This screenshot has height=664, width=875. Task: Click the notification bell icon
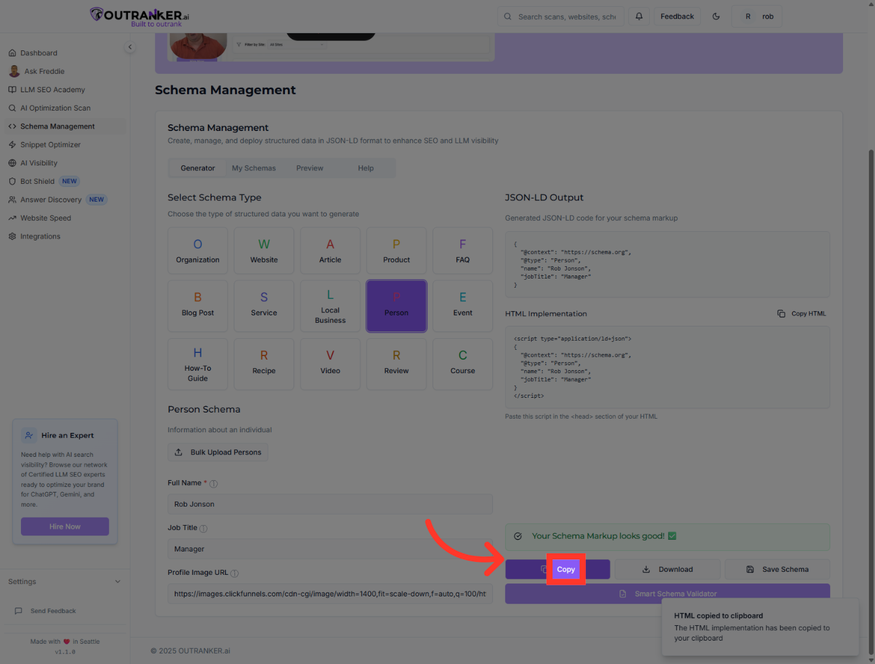coord(639,17)
